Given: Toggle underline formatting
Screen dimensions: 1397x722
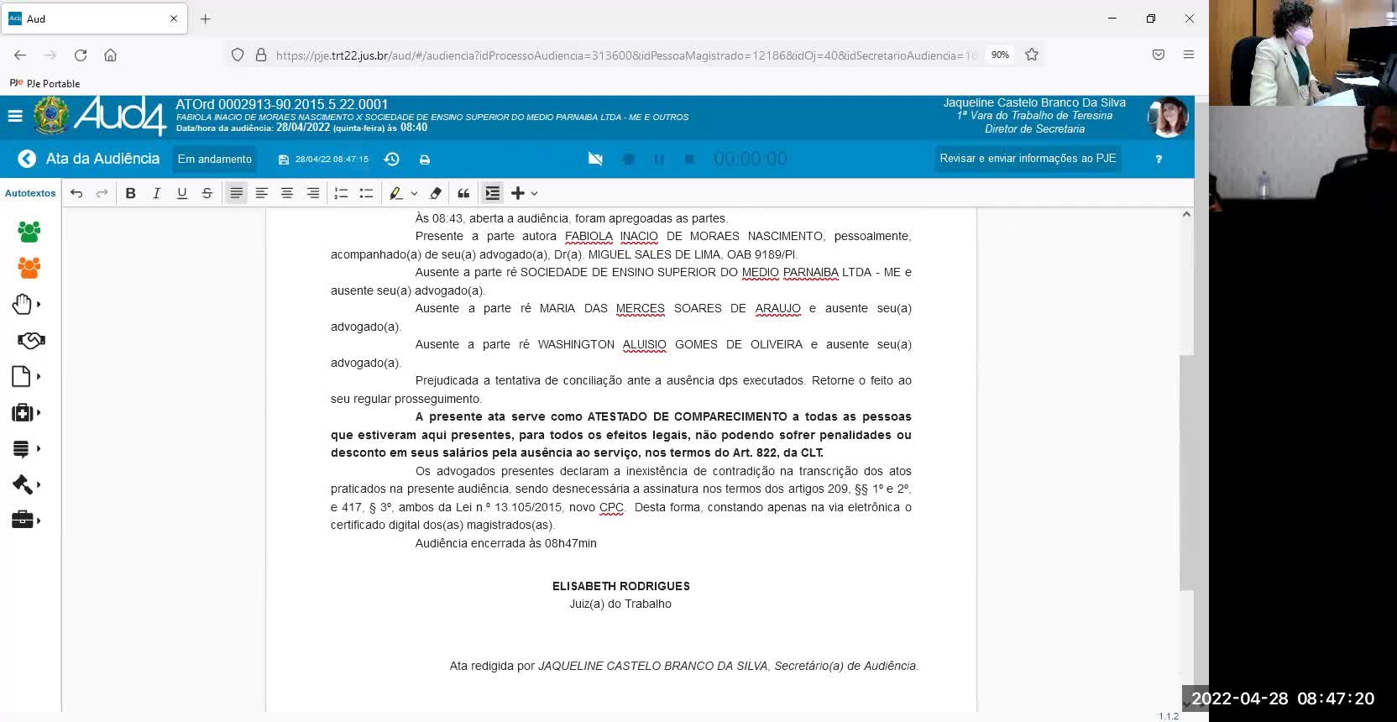Looking at the screenshot, I should pos(181,193).
